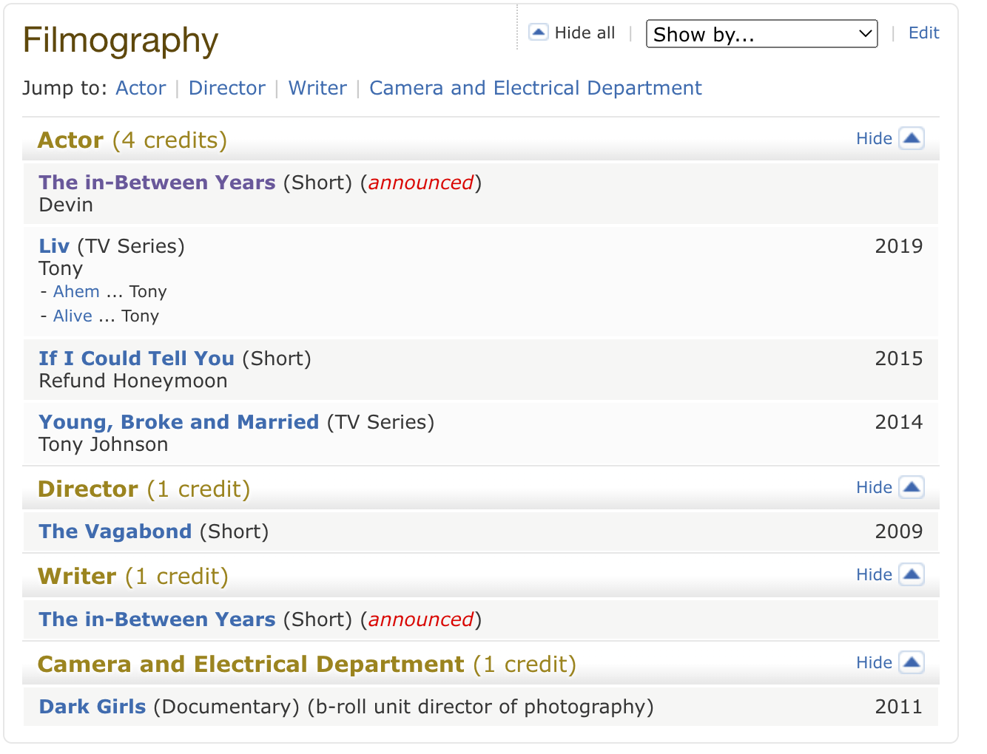Click b-roll unit director of photography text

click(481, 707)
